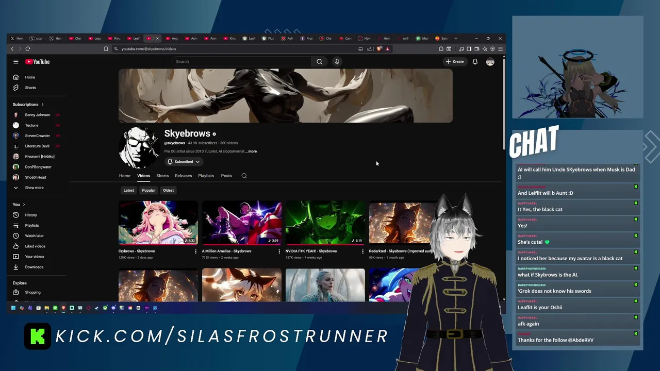Open options menu for A Million Amelias
The height and width of the screenshot is (371, 660).
pyautogui.click(x=279, y=251)
